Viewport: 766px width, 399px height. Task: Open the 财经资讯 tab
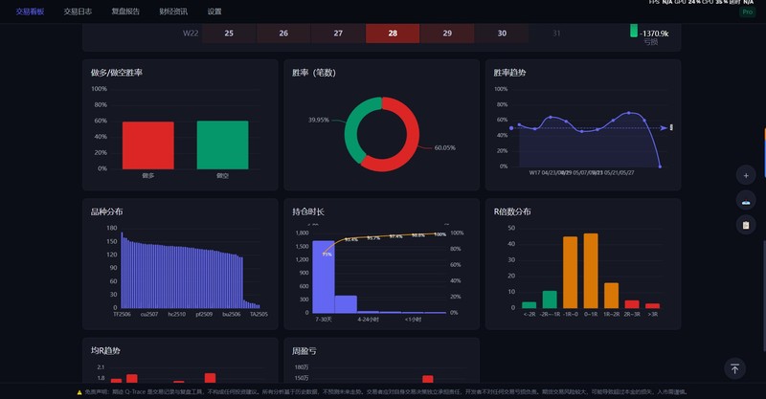click(x=173, y=11)
